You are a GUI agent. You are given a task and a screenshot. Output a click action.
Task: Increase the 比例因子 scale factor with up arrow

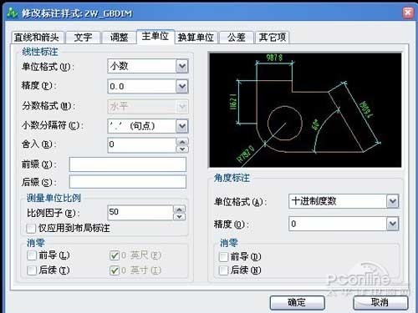click(180, 210)
